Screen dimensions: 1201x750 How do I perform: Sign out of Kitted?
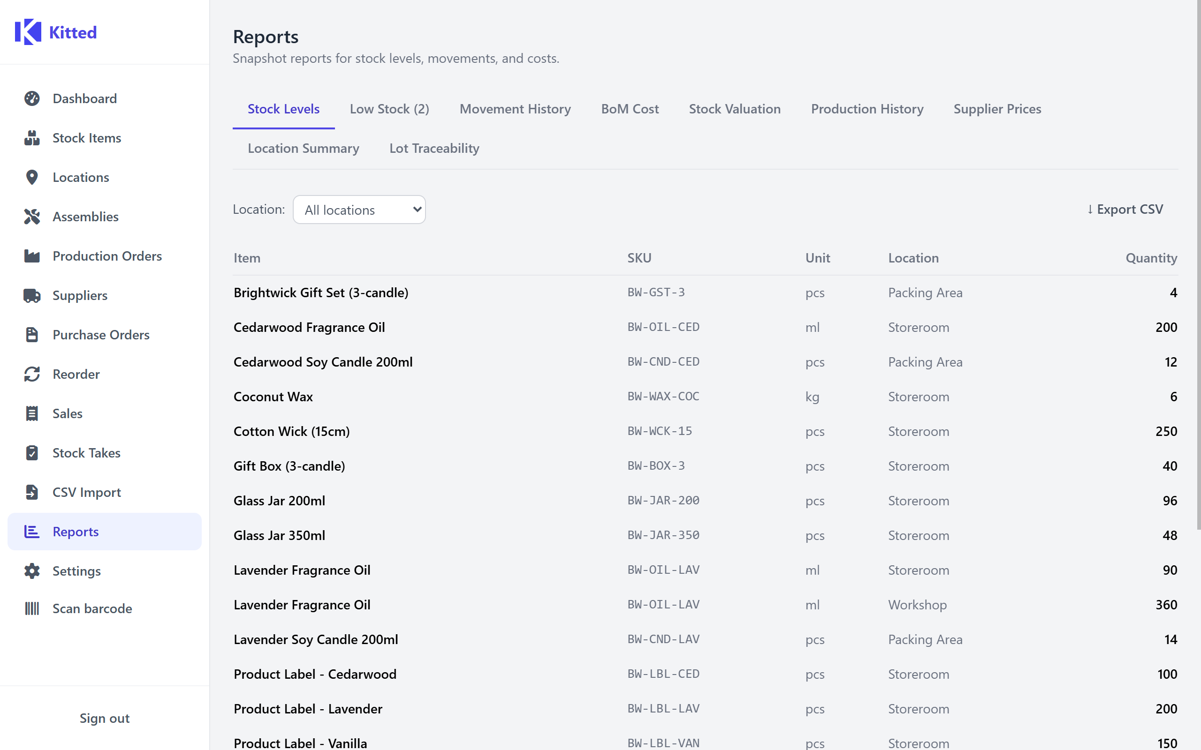[104, 718]
